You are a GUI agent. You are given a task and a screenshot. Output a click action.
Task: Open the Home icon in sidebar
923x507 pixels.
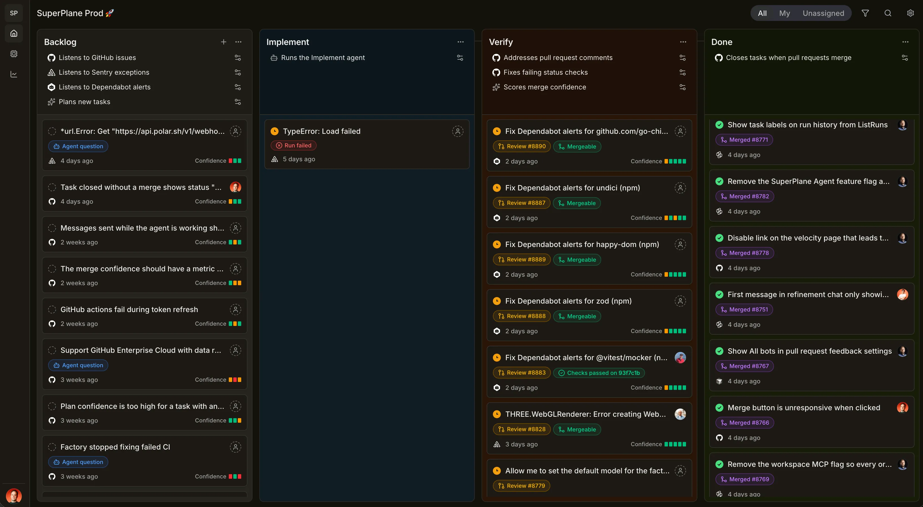[x=14, y=33]
